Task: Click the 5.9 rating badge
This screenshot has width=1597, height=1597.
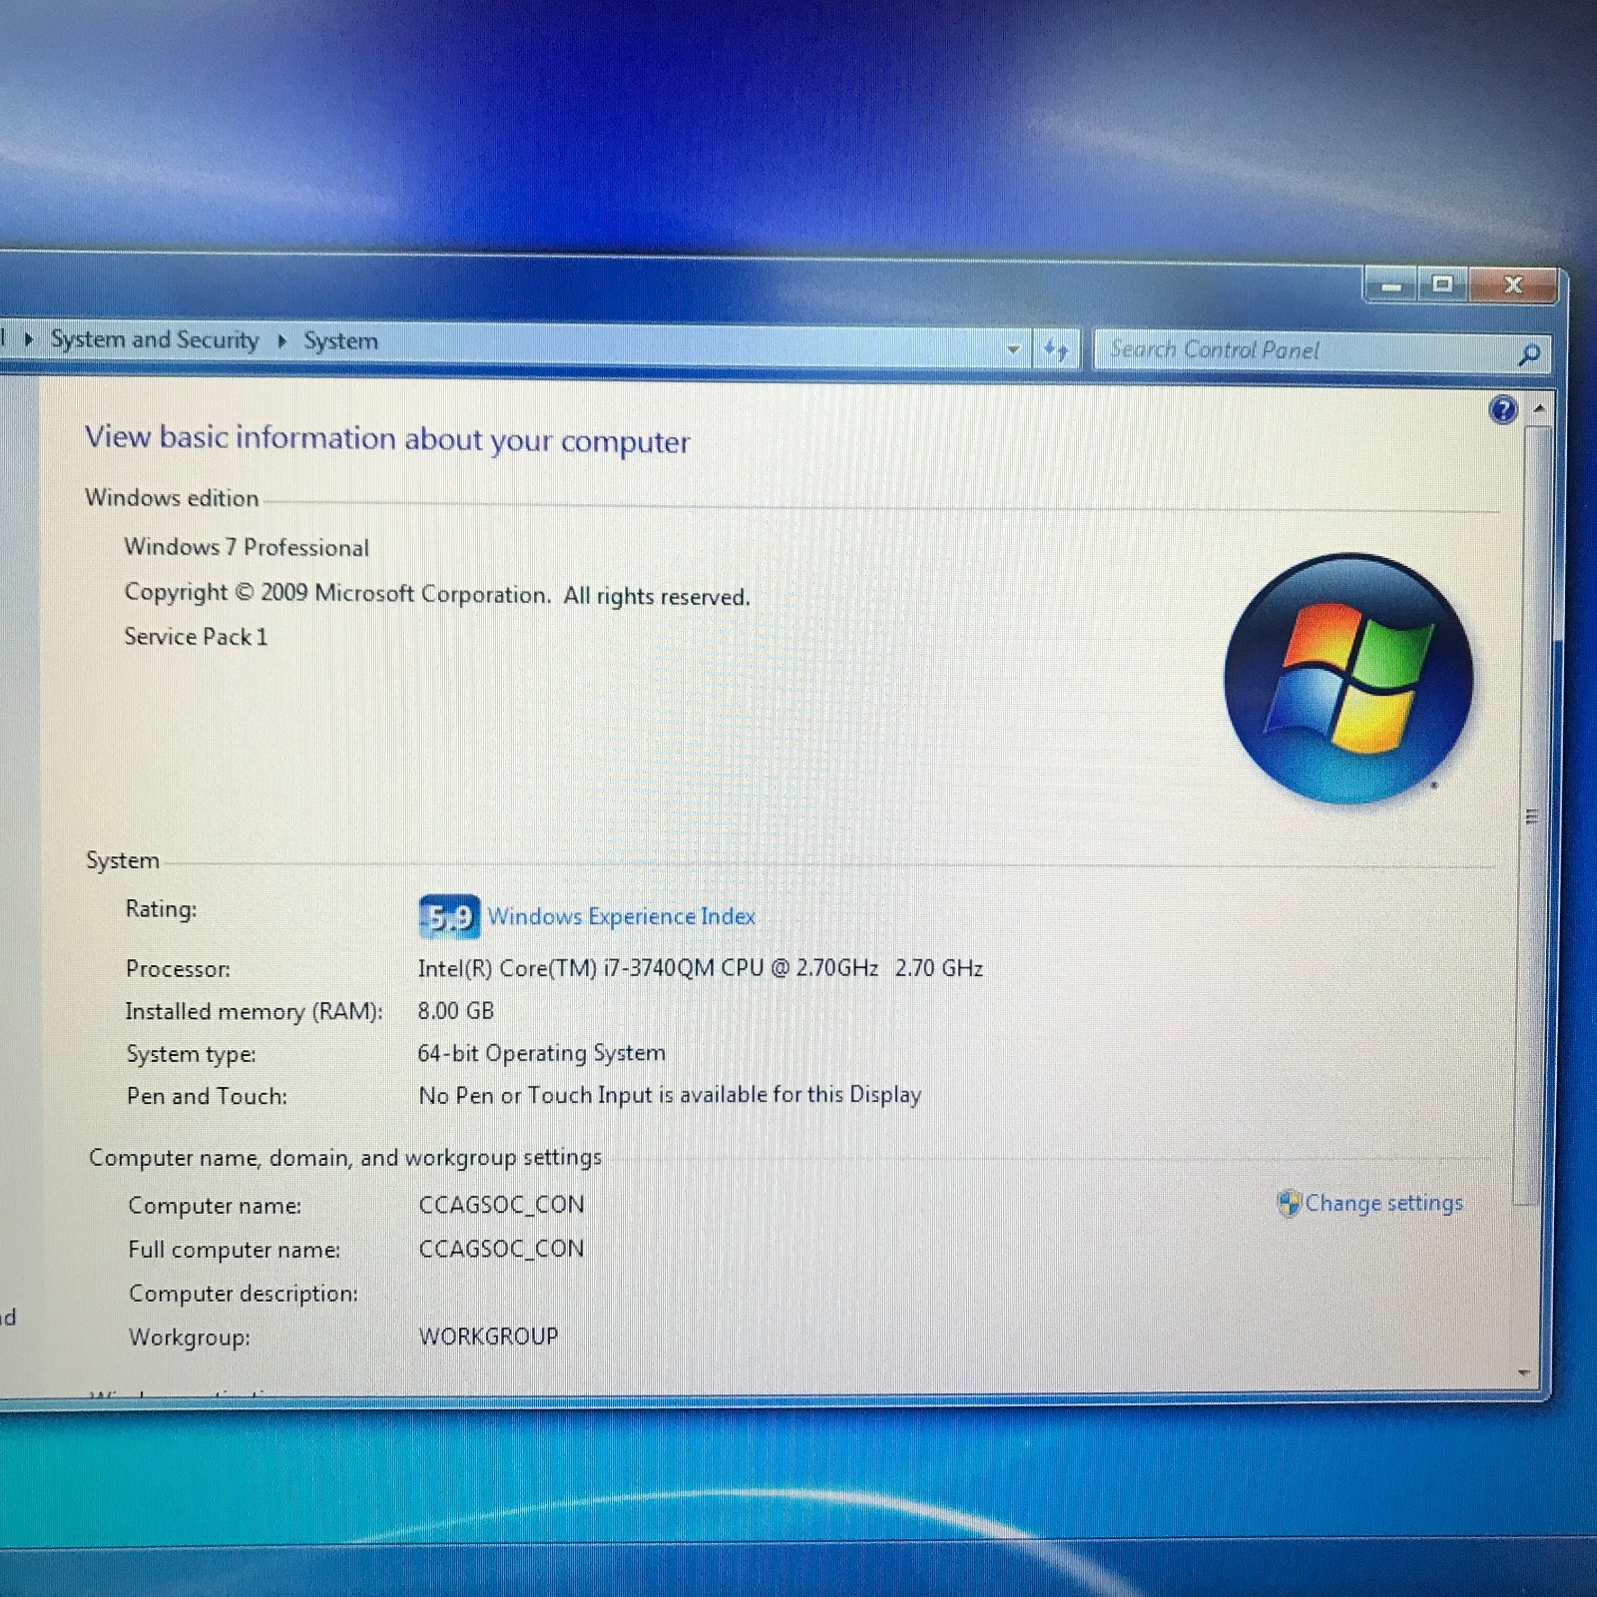Action: pos(449,916)
